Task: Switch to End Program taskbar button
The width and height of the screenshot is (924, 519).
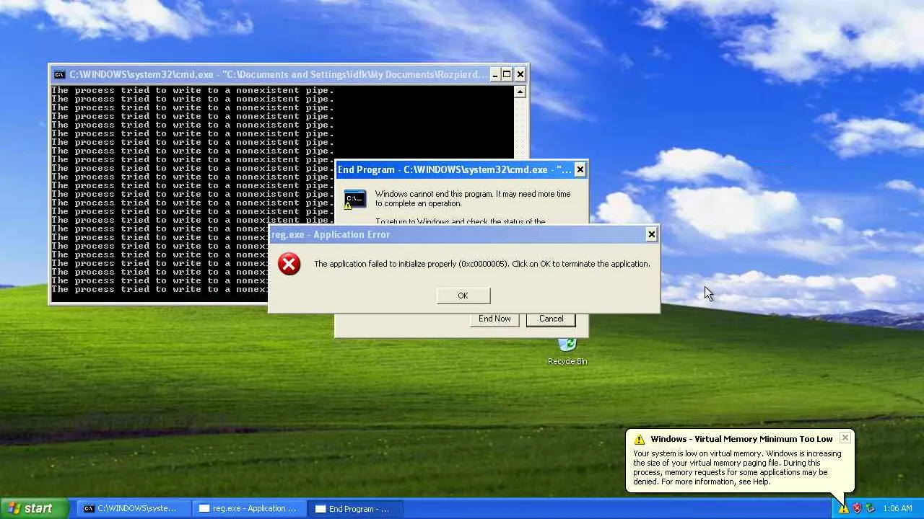Action: 354,508
